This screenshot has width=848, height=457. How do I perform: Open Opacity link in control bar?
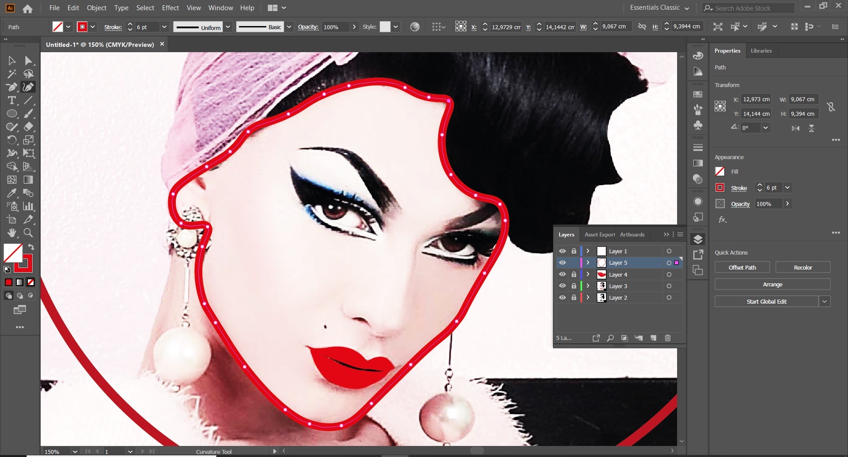(308, 27)
